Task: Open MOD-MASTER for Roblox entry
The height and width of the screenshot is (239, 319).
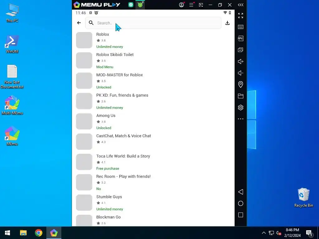Action: point(153,81)
